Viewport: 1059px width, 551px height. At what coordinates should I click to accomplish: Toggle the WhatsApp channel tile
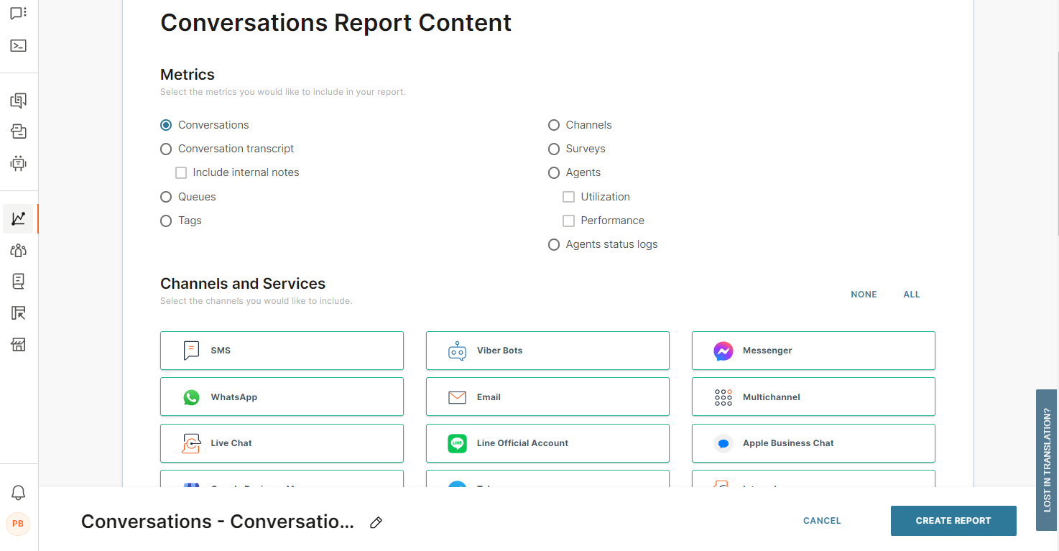(x=282, y=397)
